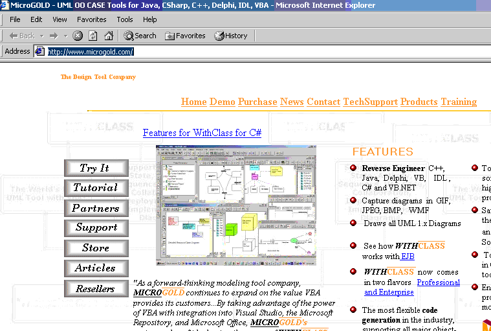This screenshot has height=331, width=491.
Task: Click the Back arrow toolbar button
Action: (x=22, y=36)
